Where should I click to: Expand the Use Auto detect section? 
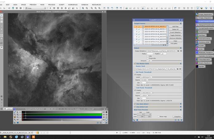(x=181, y=104)
